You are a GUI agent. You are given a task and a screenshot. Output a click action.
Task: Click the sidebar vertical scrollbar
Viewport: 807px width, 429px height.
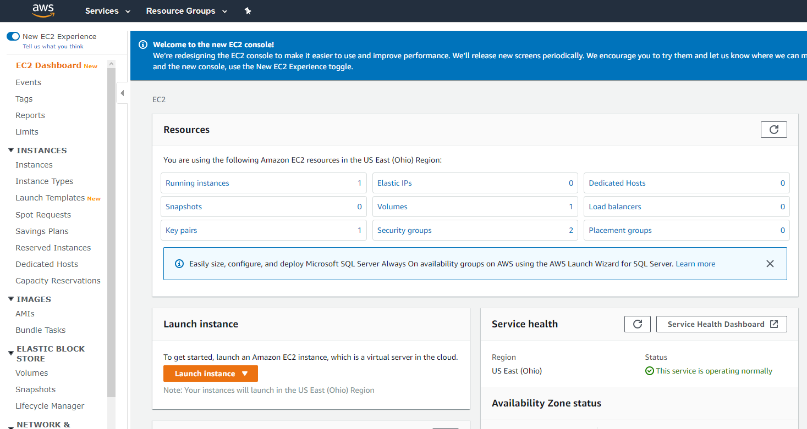(111, 231)
